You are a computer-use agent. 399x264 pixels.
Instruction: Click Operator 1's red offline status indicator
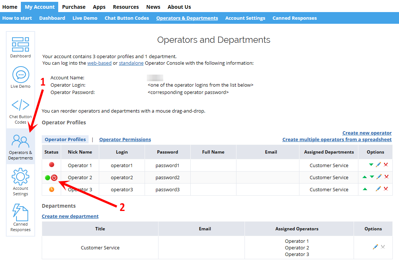tap(51, 165)
